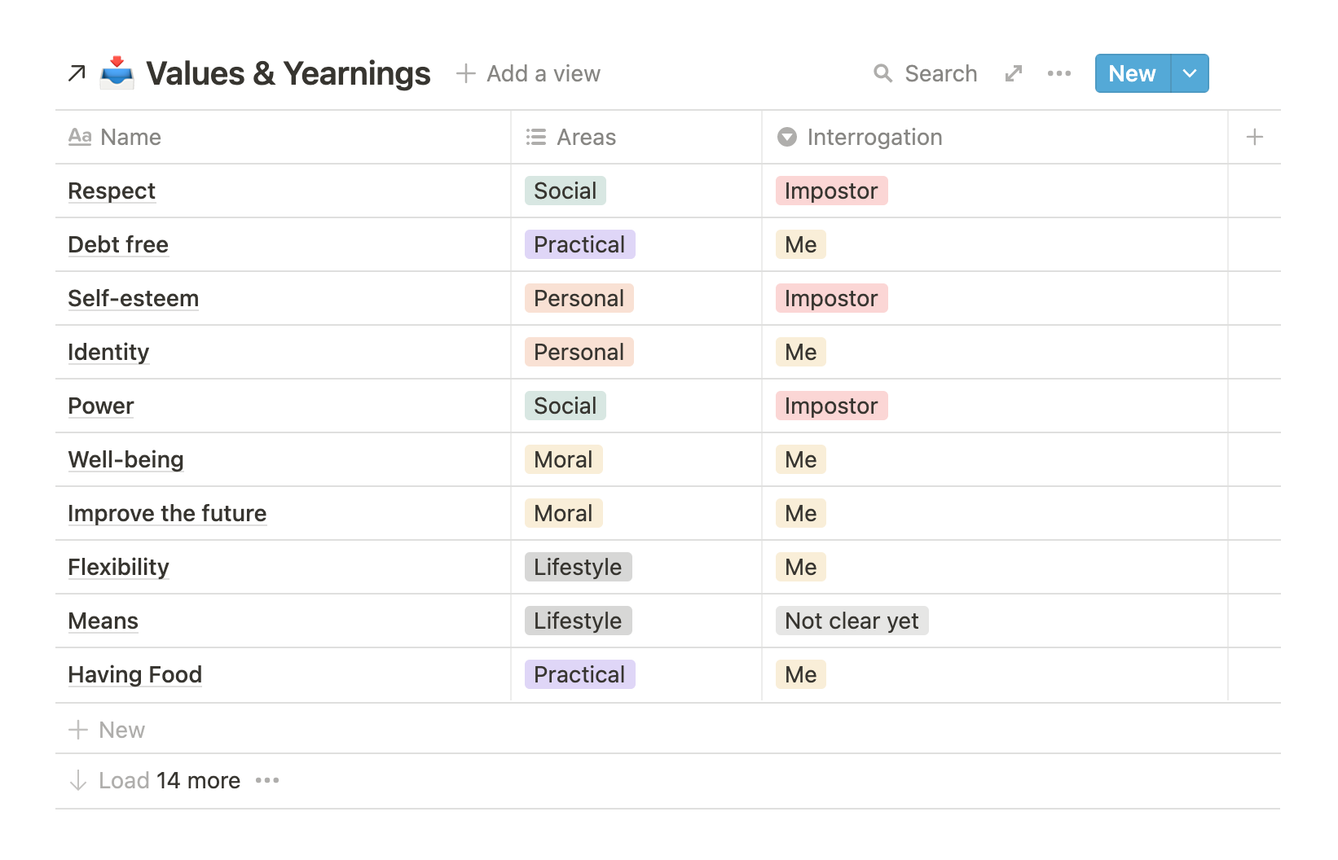Click the Interrogation column header

point(994,137)
